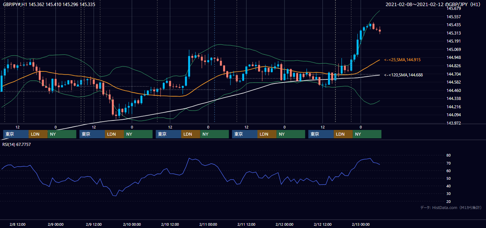
Task: Click price axis value 145.679
Action: click(x=454, y=8)
